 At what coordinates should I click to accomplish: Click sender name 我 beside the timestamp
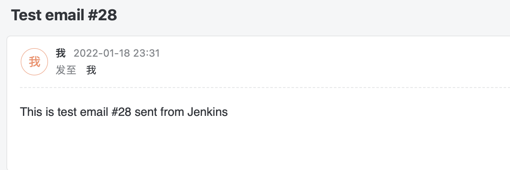[61, 53]
